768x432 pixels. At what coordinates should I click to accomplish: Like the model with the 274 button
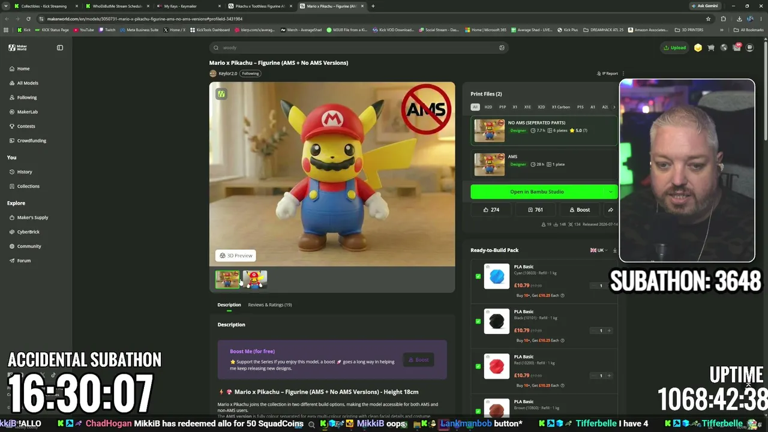coord(491,210)
